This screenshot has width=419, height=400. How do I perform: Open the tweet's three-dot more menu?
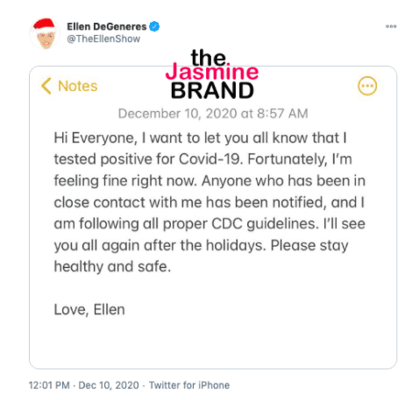[x=391, y=26]
